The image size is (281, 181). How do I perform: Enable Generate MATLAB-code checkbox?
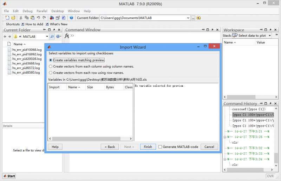(160, 147)
